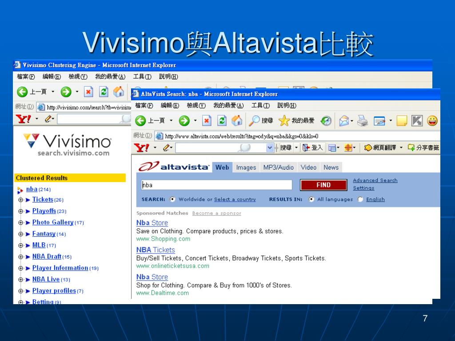Image resolution: width=455 pixels, height=341 pixels.
Task: Select English results radio button
Action: coord(360,199)
